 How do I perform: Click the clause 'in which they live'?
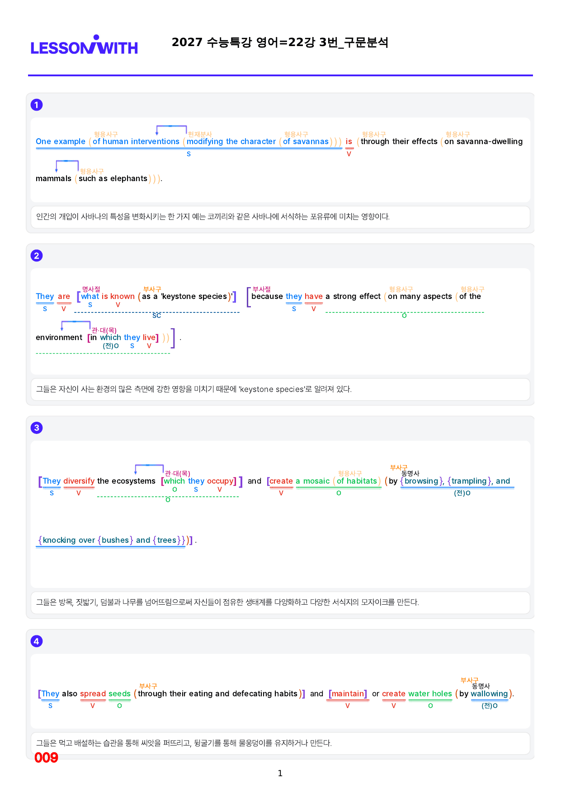pyautogui.click(x=123, y=337)
